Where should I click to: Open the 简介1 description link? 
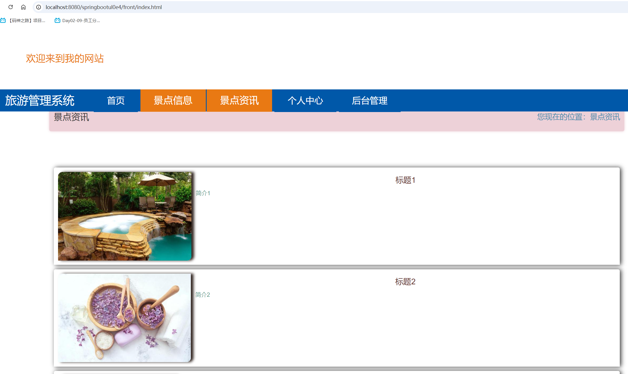pyautogui.click(x=202, y=193)
